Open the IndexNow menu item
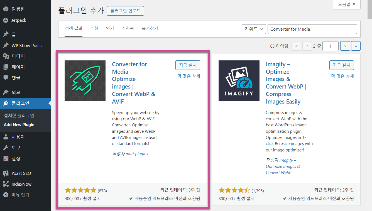This screenshot has width=372, height=211. pyautogui.click(x=25, y=184)
